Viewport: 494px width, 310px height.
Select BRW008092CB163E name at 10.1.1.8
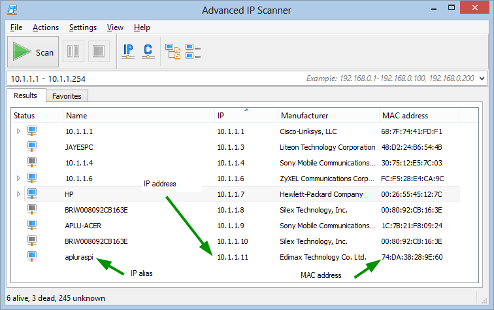(96, 210)
